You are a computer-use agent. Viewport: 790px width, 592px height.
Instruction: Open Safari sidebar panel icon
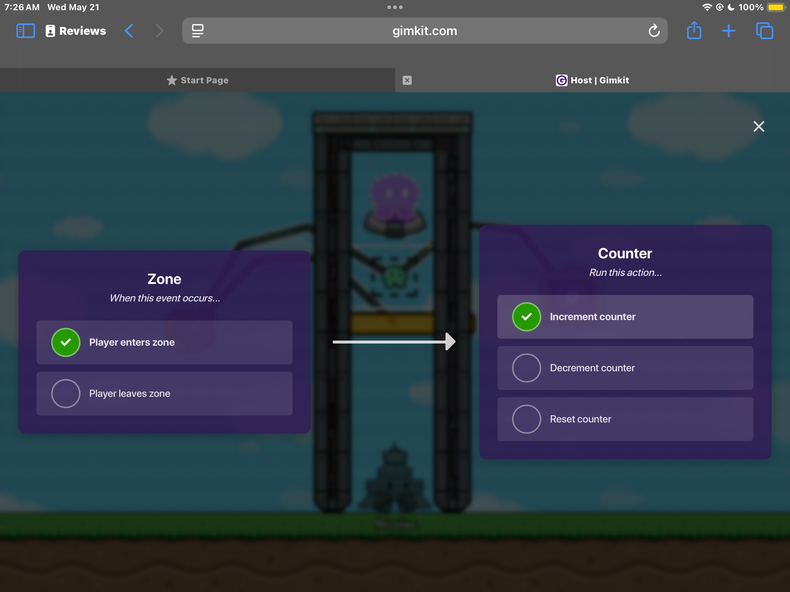click(x=26, y=31)
